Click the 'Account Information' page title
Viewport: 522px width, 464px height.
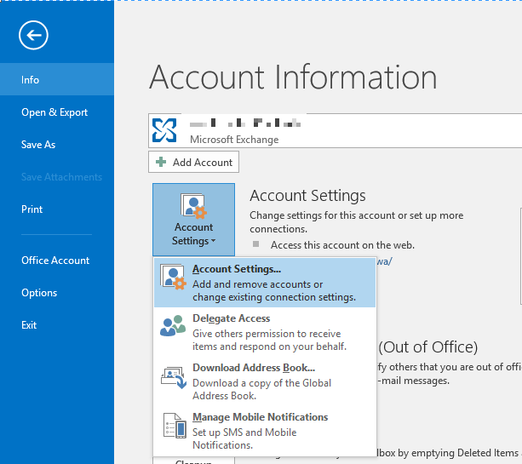[293, 77]
